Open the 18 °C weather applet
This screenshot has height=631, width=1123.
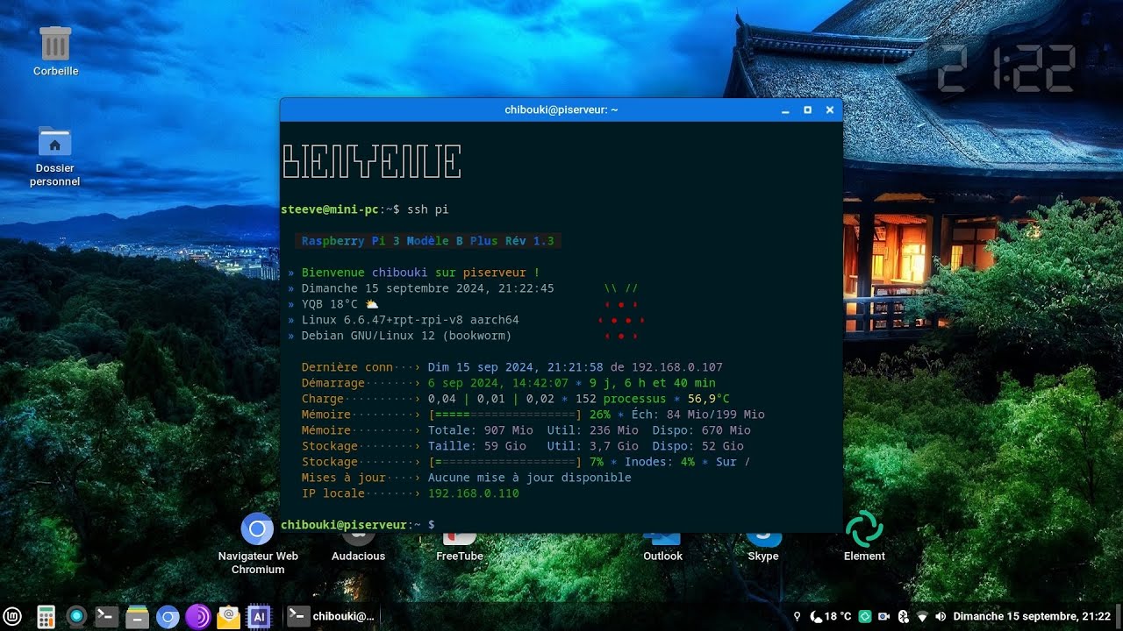[x=830, y=617]
